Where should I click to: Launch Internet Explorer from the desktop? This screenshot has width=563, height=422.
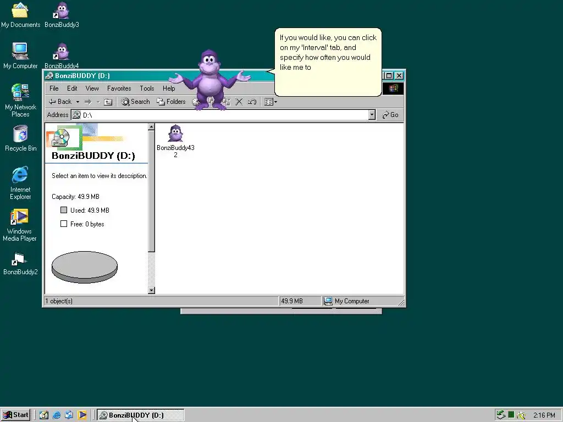(x=20, y=182)
